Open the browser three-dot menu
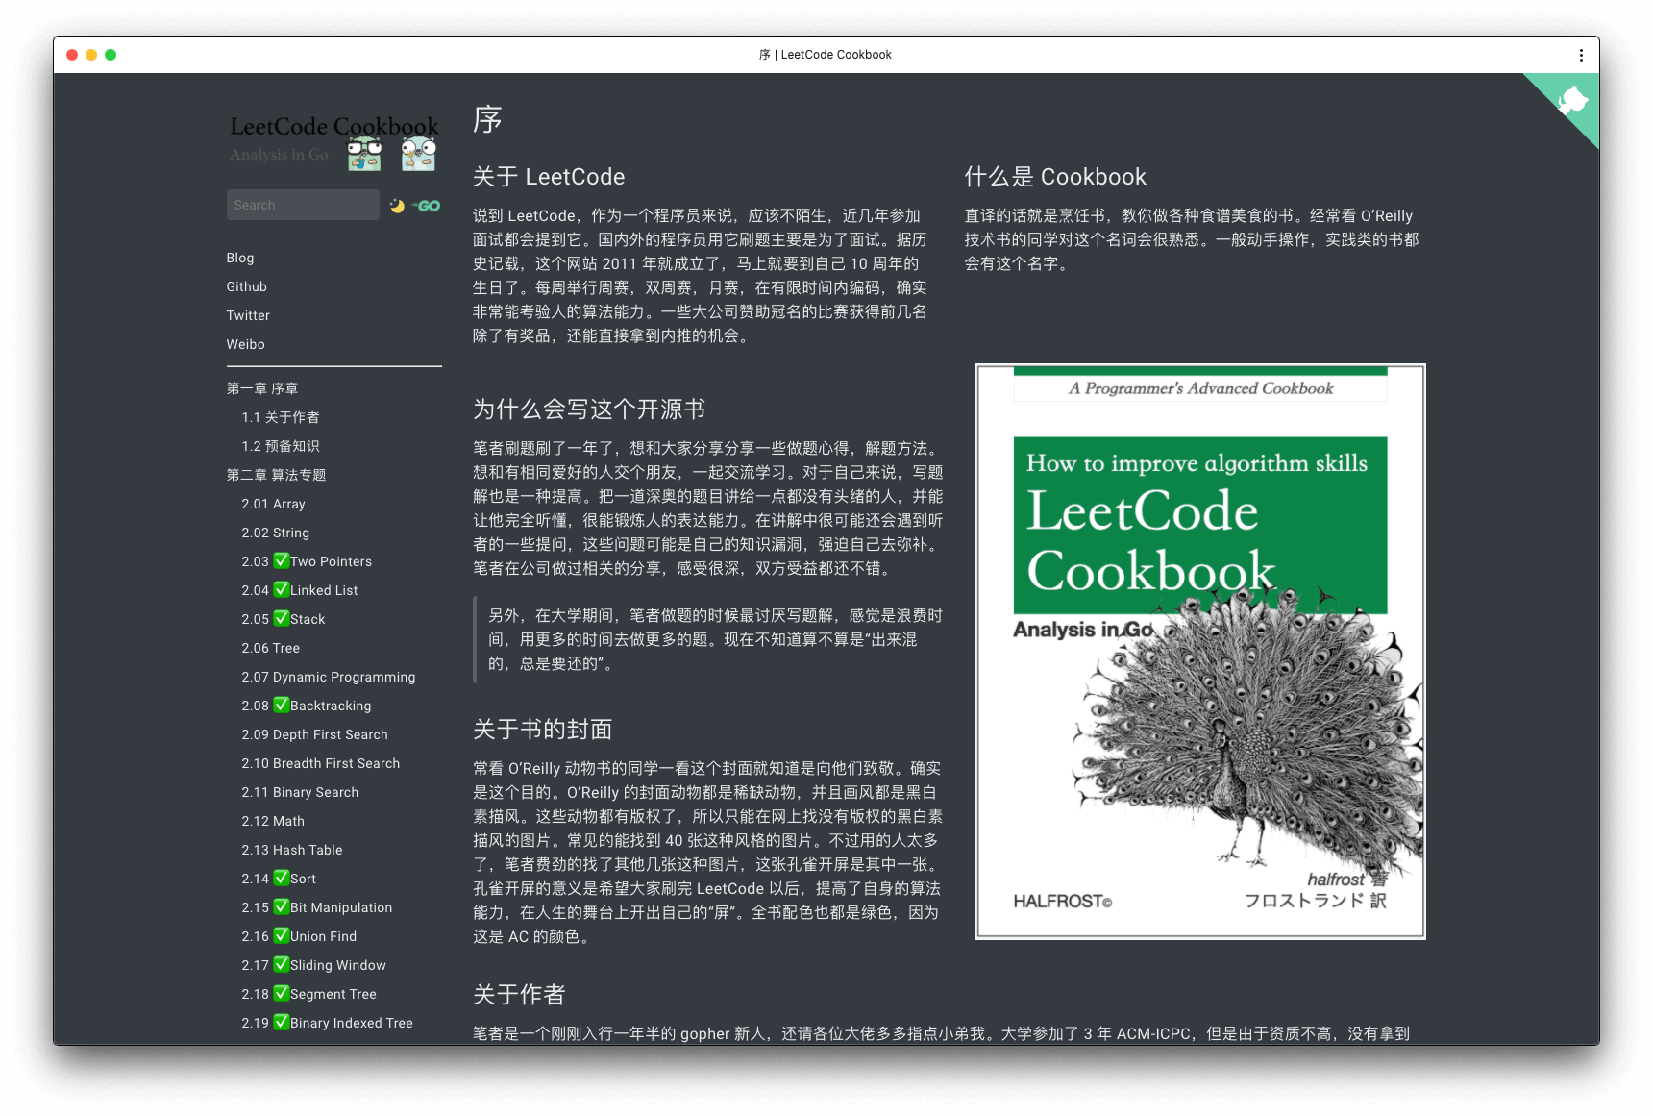 [x=1581, y=55]
